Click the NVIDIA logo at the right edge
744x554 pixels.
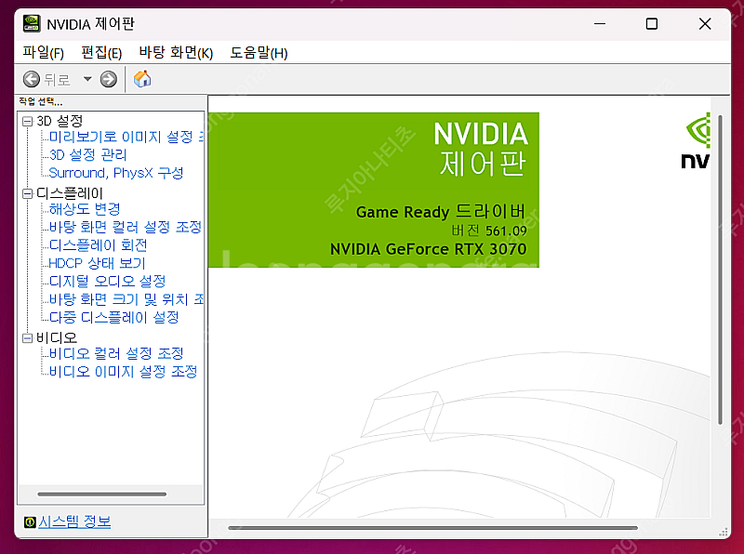[x=696, y=141]
